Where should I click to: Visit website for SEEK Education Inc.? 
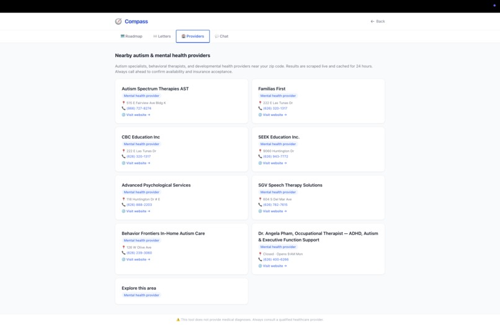click(x=275, y=163)
